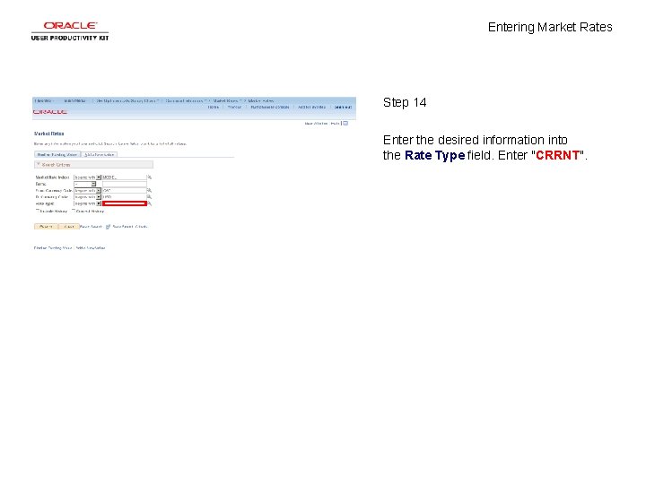Click the Common Definitions breadcrumb
This screenshot has width=646, height=484.
[x=185, y=100]
